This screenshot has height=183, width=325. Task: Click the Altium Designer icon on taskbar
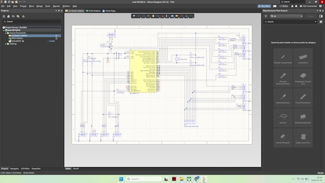pos(204,179)
